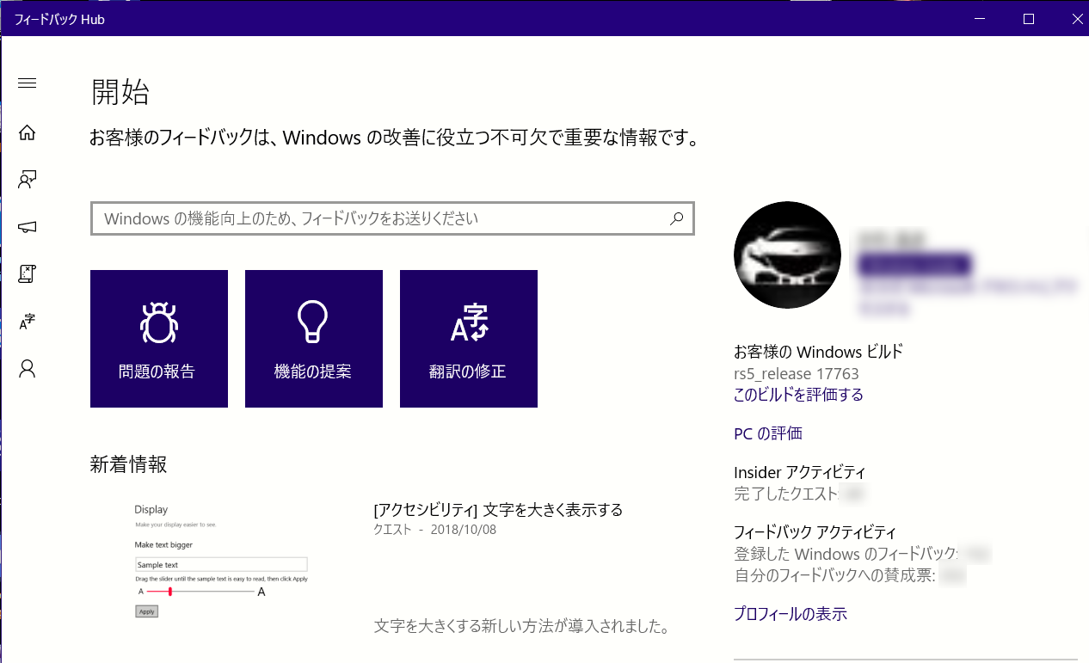Open プロフィールの表示 link

tap(791, 614)
